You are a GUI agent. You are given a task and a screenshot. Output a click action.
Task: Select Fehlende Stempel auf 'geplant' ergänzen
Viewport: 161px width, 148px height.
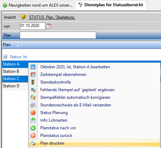click(x=94, y=90)
